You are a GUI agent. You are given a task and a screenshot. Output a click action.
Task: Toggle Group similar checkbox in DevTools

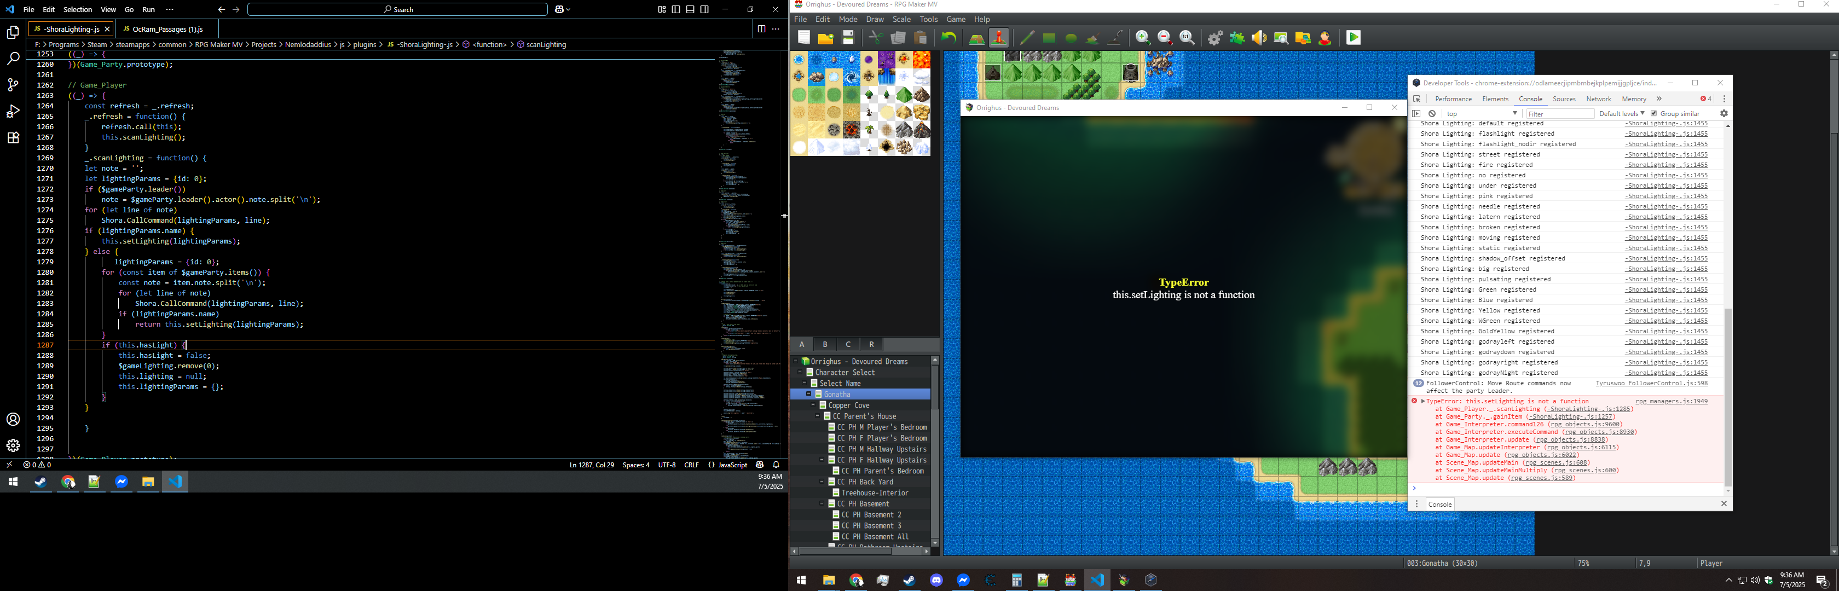click(x=1653, y=113)
